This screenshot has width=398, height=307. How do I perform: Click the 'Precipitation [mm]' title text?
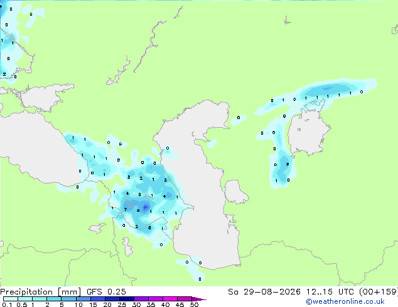coord(40,292)
